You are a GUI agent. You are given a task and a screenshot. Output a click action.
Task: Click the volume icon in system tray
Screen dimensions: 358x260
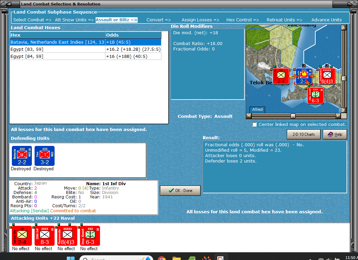329,259
